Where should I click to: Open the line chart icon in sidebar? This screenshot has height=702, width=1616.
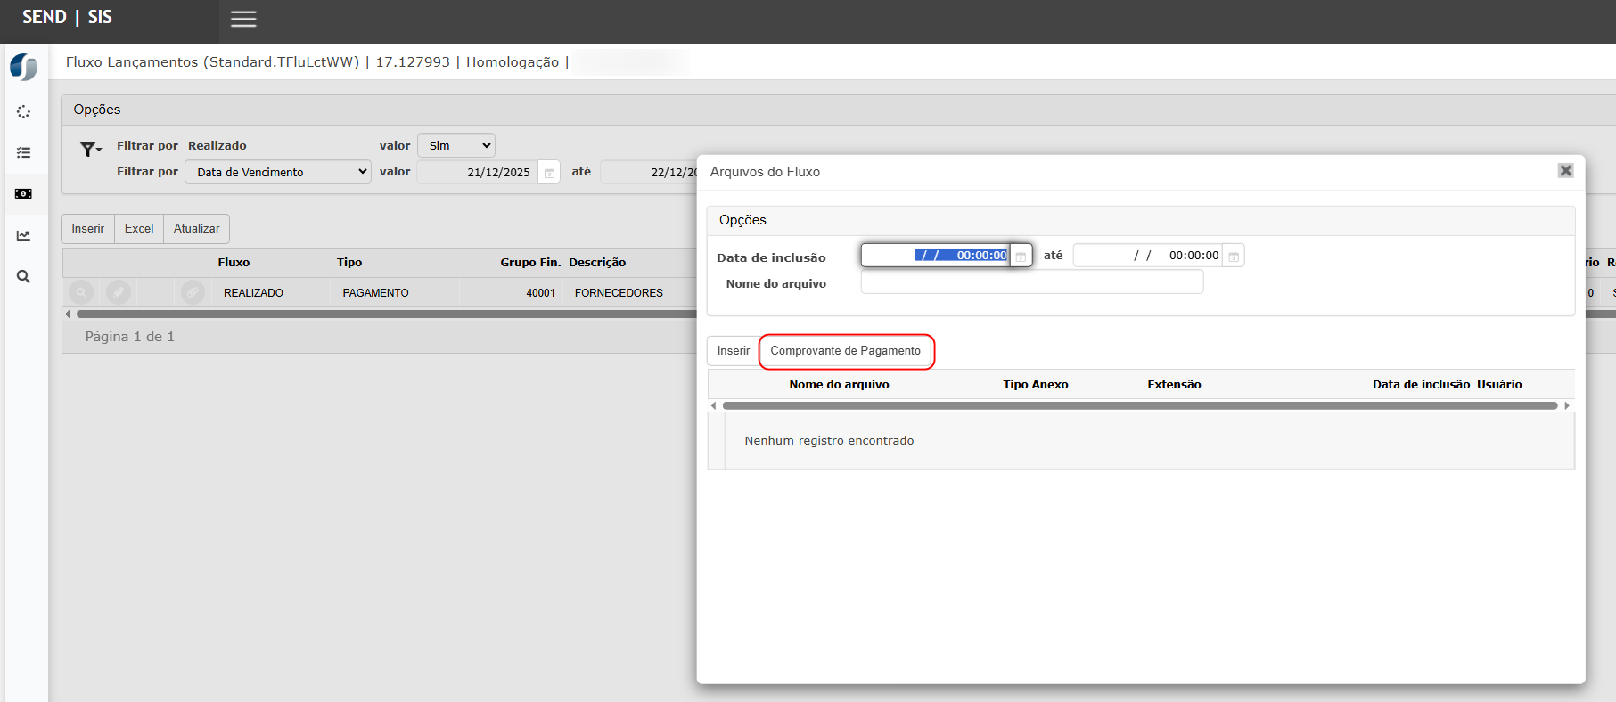[x=24, y=235]
